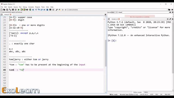
Task: Clear the console with eraser icon
Action: 170,19
